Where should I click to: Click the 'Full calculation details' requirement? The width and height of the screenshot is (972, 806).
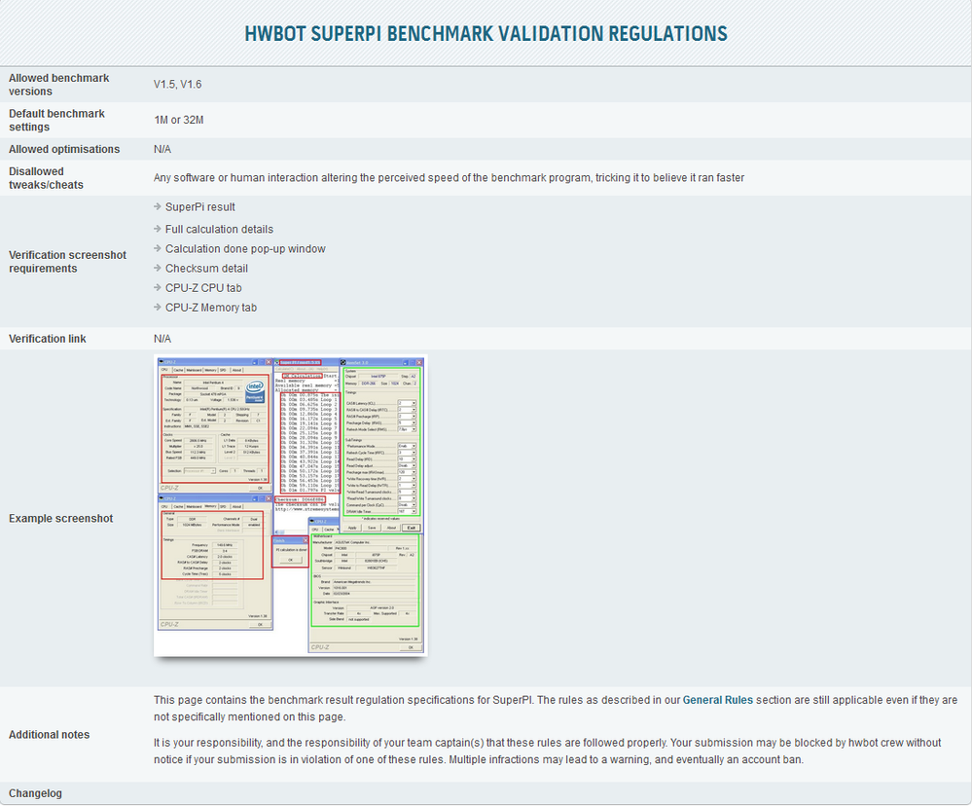tap(219, 230)
